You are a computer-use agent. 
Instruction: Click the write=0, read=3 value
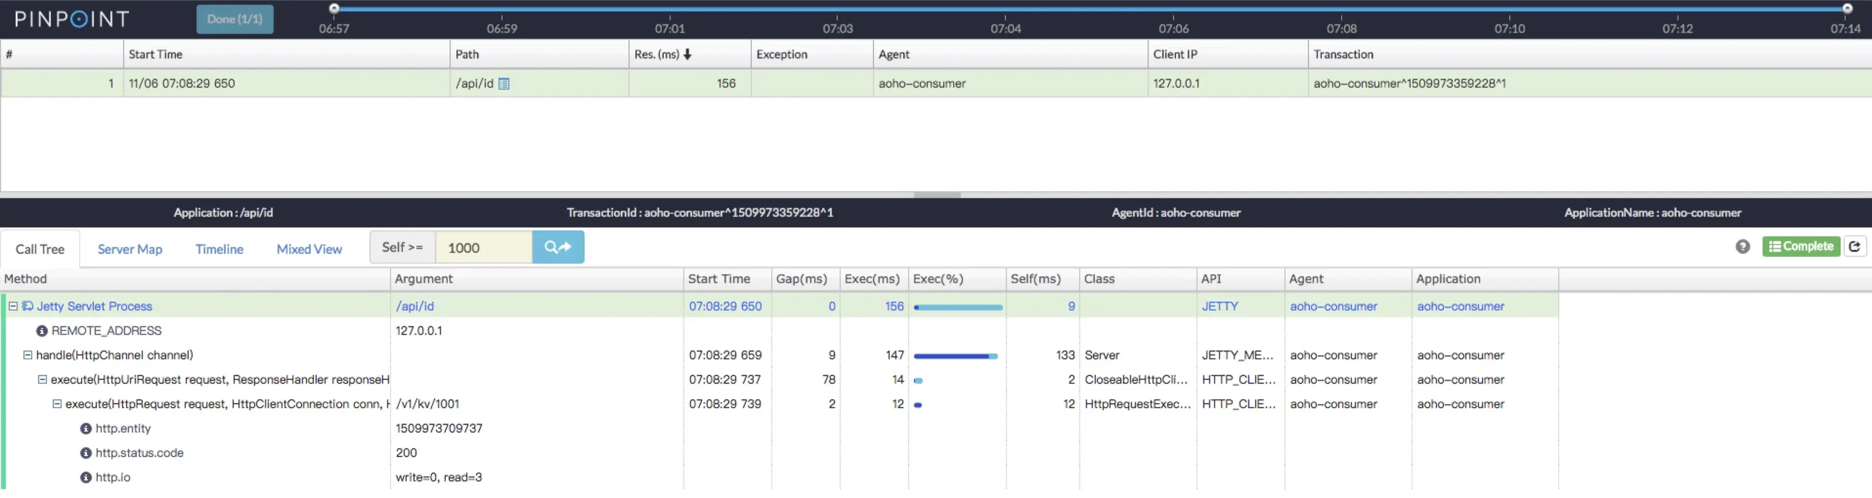point(439,477)
